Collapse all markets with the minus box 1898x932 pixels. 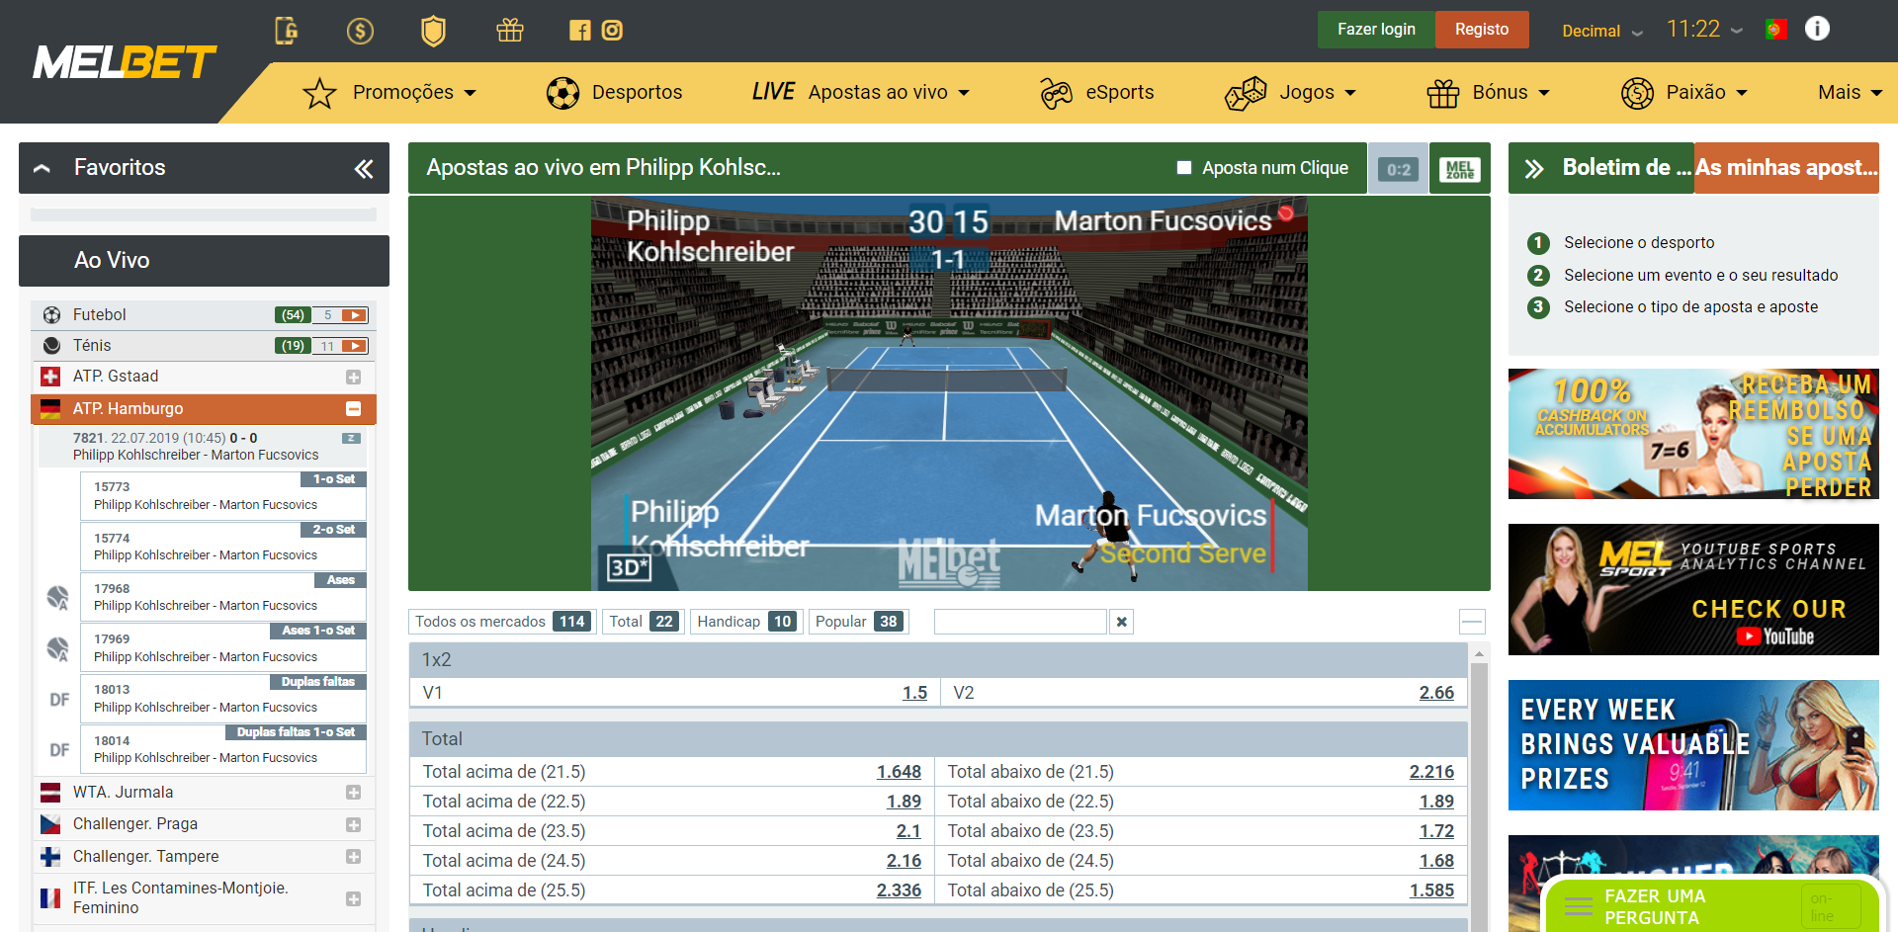1472,622
